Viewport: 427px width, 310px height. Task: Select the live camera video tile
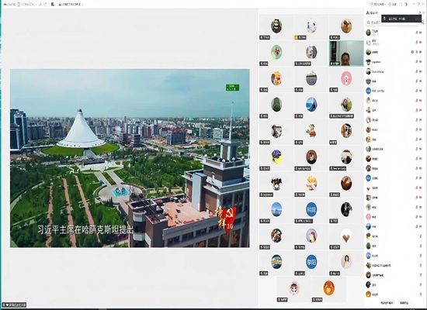(x=346, y=53)
